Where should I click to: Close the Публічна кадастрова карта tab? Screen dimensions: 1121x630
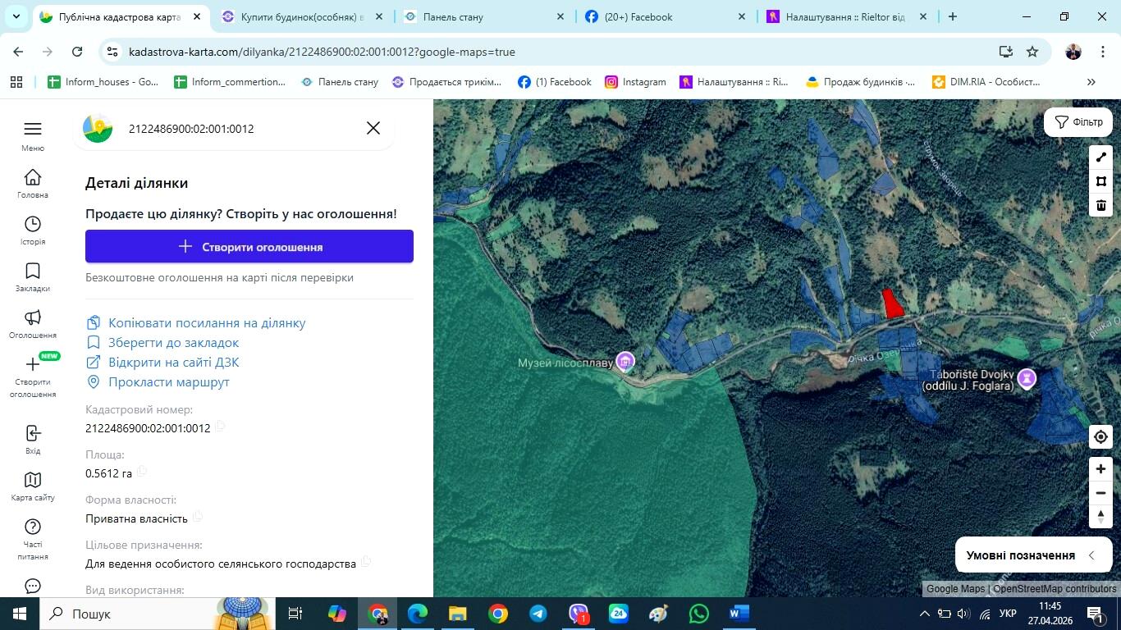pos(197,16)
